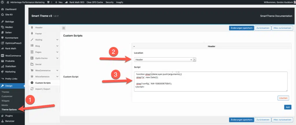Expand the Pages submenu chevron
Viewport: 296px width, 125px height.
[x=57, y=52]
